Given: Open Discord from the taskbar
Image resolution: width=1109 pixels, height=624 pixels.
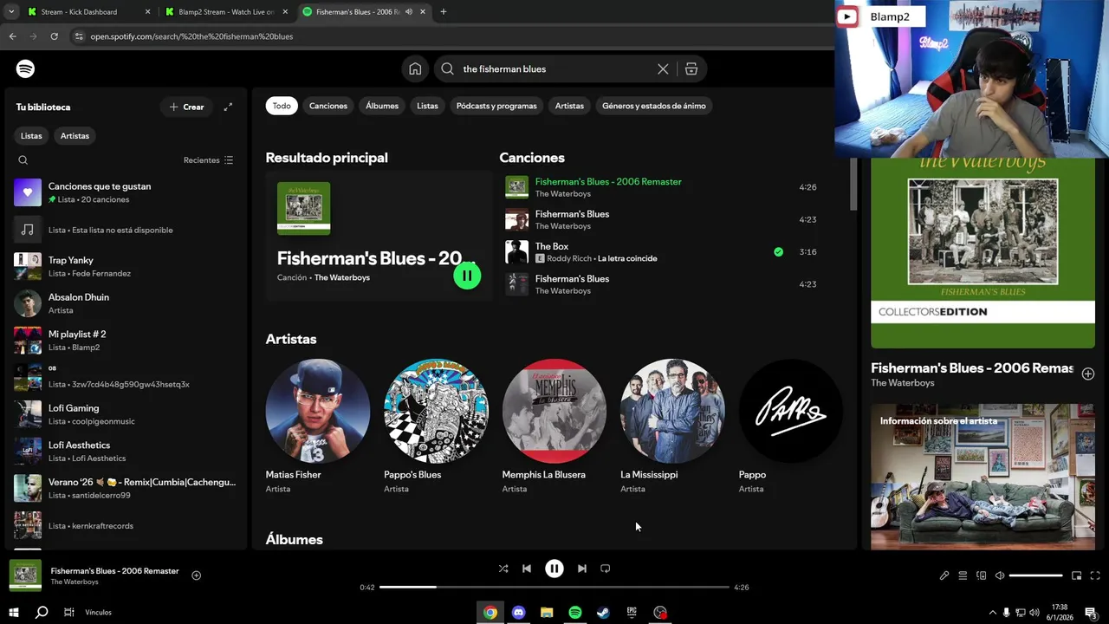Looking at the screenshot, I should coord(518,613).
